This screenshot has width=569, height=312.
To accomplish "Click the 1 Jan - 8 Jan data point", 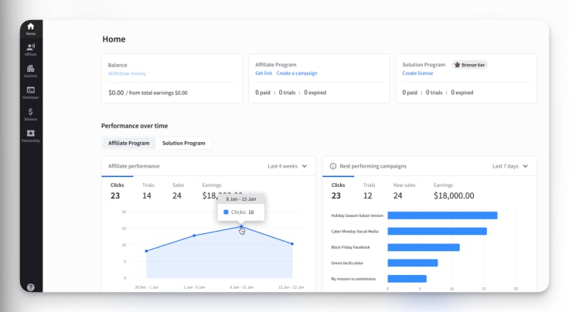I will (x=194, y=236).
